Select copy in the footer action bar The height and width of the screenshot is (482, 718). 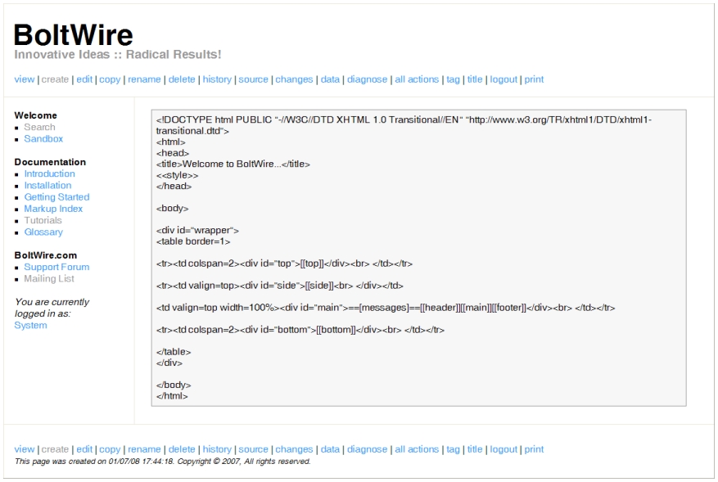[x=110, y=449]
